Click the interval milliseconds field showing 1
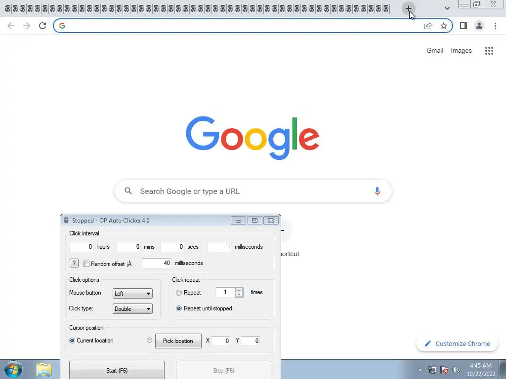506x379 pixels. pos(219,247)
